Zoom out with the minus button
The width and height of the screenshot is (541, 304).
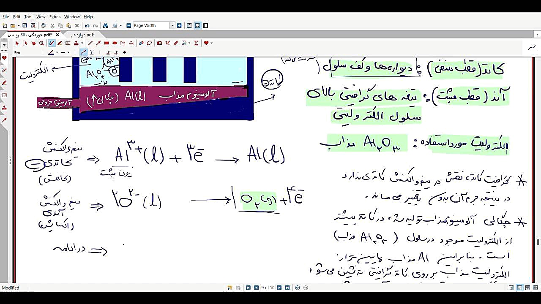click(x=129, y=26)
